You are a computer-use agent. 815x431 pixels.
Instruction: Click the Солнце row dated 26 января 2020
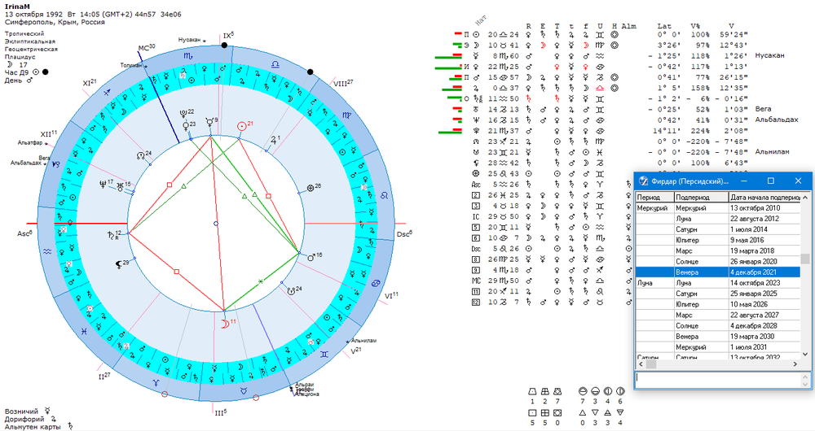tap(718, 261)
